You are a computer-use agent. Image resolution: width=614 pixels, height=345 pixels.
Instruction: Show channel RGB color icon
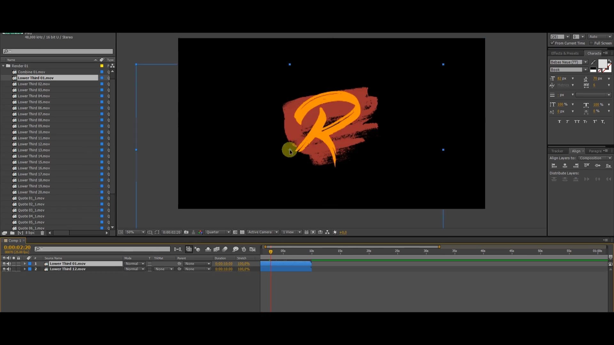(201, 232)
